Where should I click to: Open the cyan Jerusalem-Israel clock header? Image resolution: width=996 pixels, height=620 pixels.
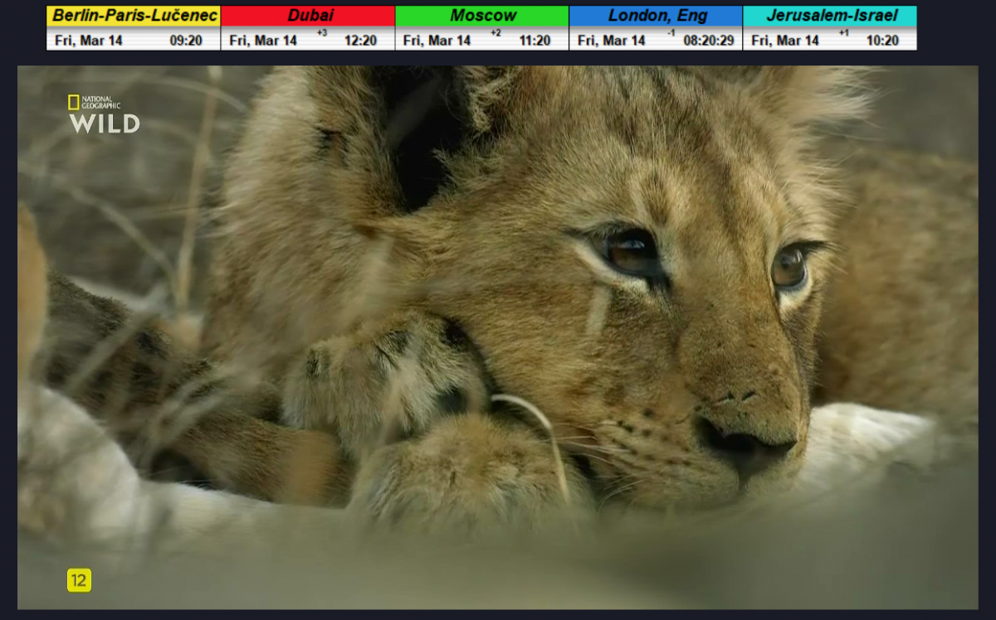(x=830, y=16)
